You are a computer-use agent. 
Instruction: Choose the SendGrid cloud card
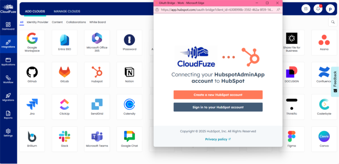97,107
